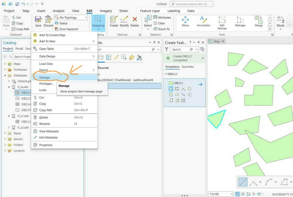Toggle correction crosshair icon in status bar

coord(254,194)
